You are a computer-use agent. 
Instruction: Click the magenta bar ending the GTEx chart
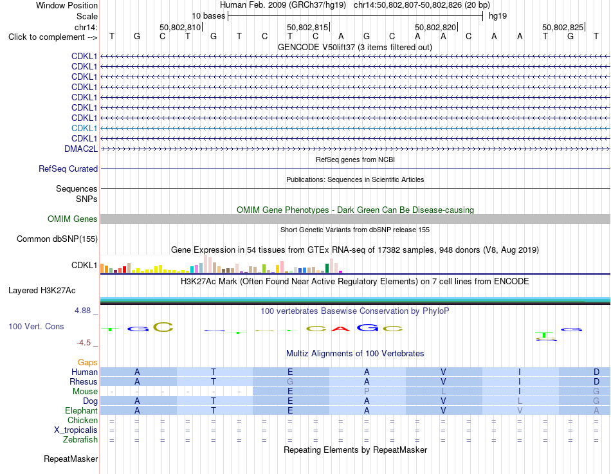pyautogui.click(x=341, y=271)
